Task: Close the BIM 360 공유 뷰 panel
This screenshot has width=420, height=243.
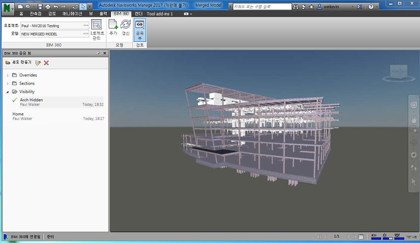Action: coord(105,53)
